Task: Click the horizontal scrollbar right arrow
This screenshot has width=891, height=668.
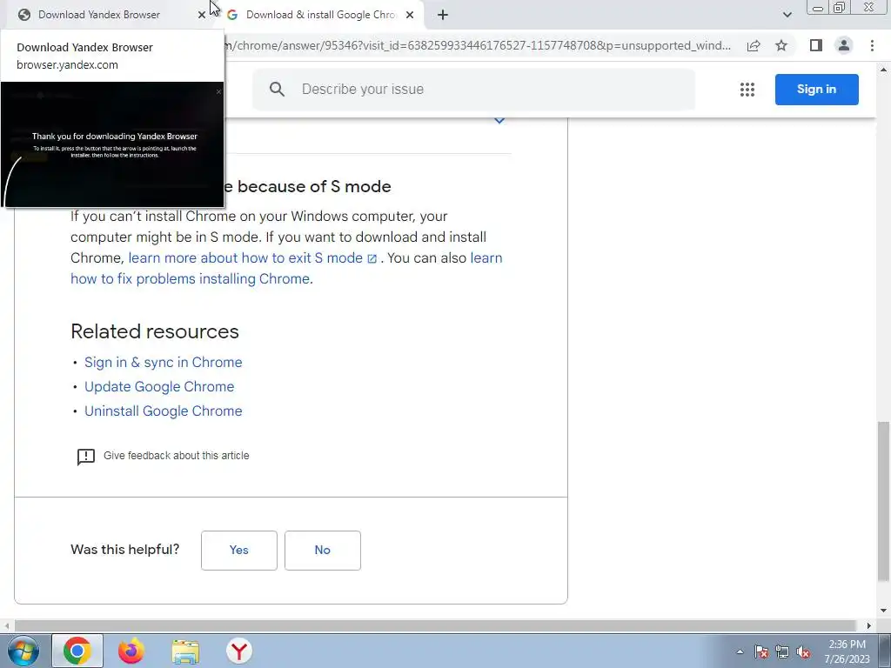Action: pos(868,625)
